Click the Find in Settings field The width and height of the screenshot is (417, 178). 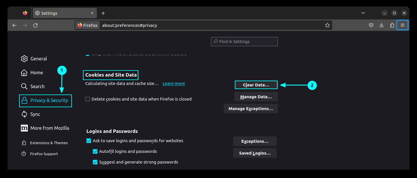pos(244,41)
